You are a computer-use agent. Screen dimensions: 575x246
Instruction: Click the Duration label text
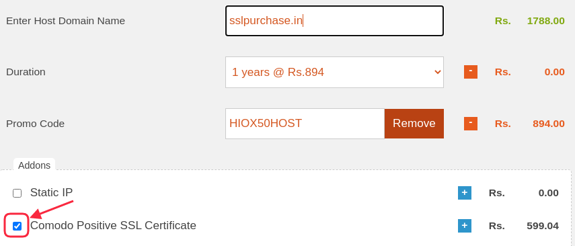[x=26, y=72]
